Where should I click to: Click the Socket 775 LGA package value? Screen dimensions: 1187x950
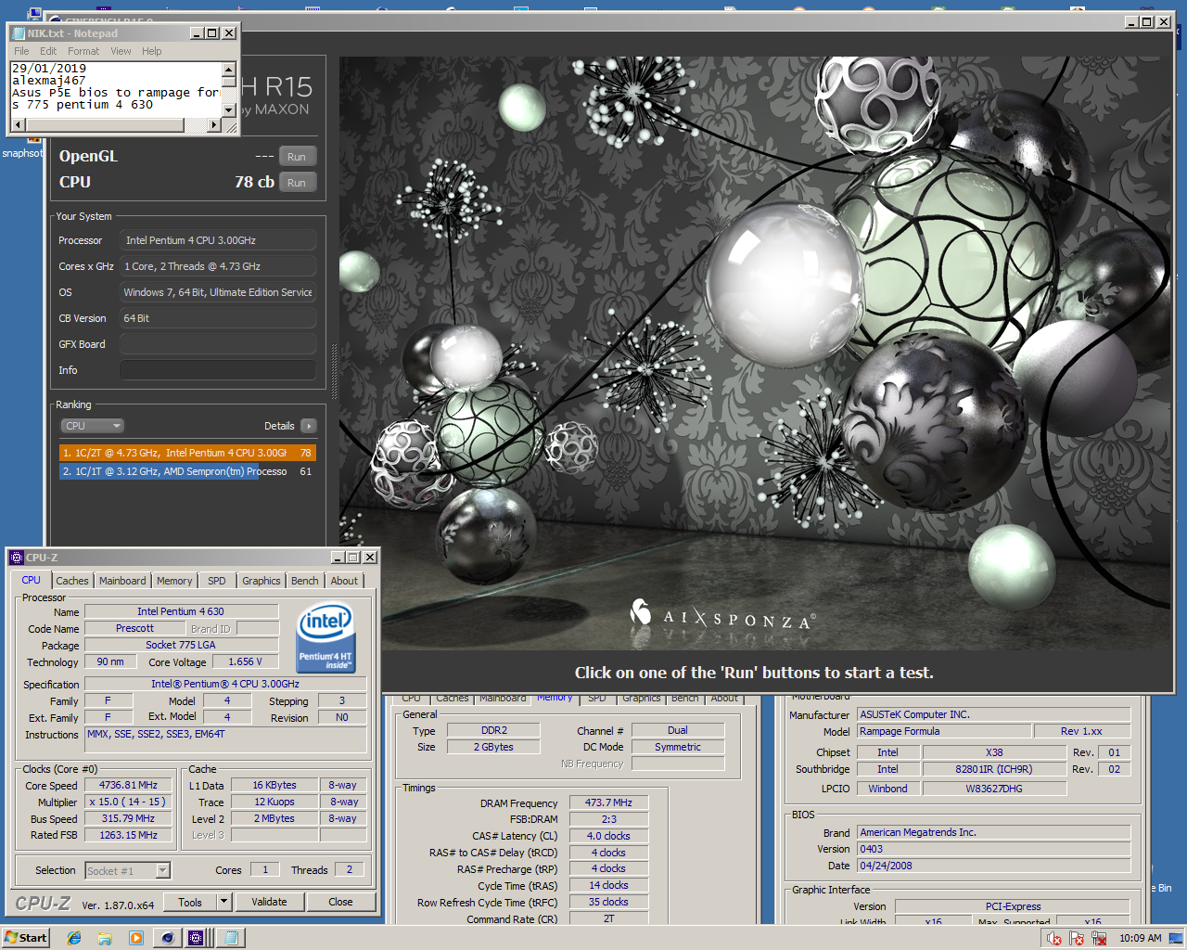click(x=181, y=645)
